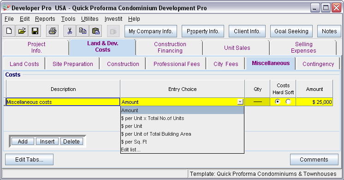Image resolution: width=344 pixels, height=180 pixels.
Task: Click the Edit Tabs... button
Action: click(29, 159)
